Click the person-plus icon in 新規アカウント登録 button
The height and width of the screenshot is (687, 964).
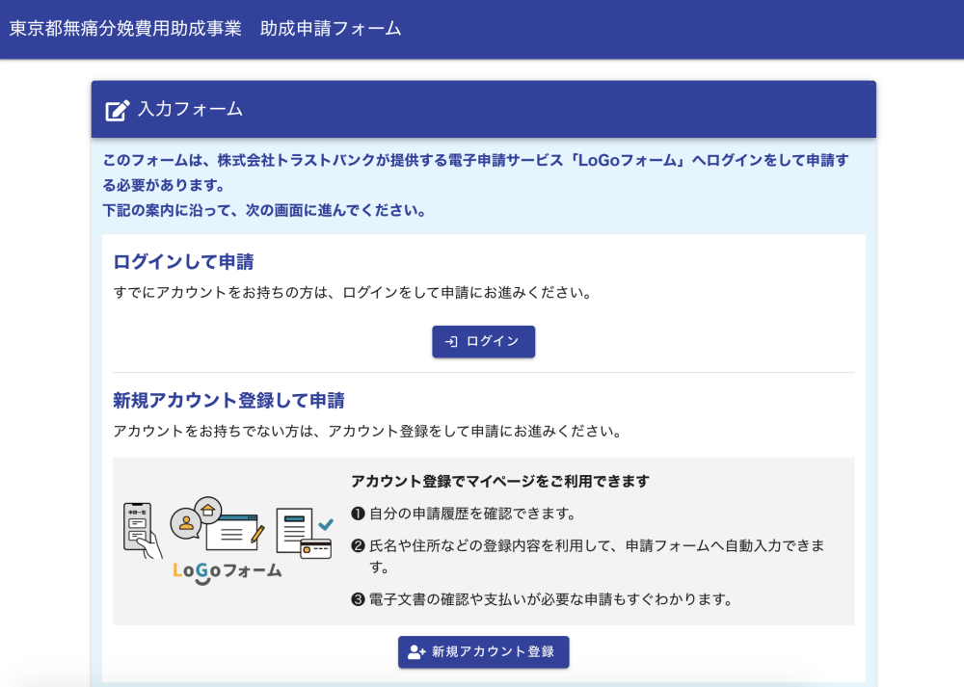(416, 652)
